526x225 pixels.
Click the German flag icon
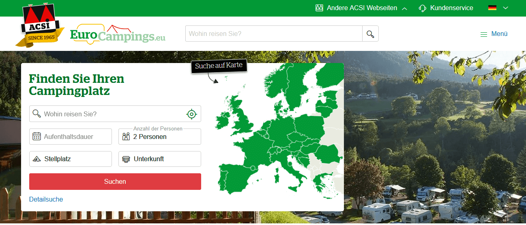pos(492,8)
